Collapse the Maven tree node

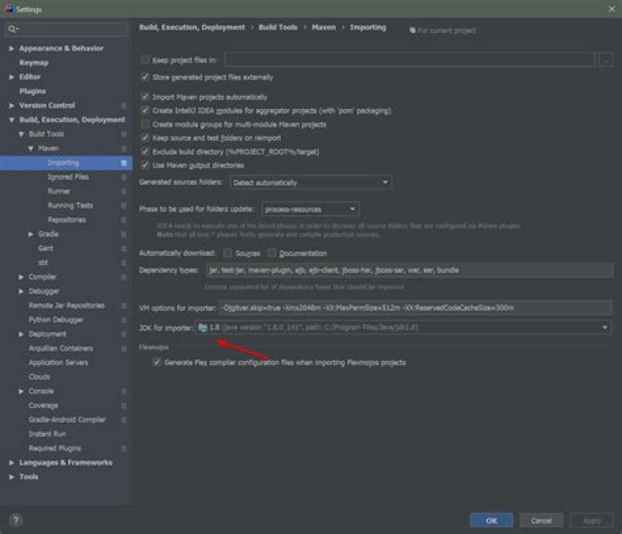(30, 149)
